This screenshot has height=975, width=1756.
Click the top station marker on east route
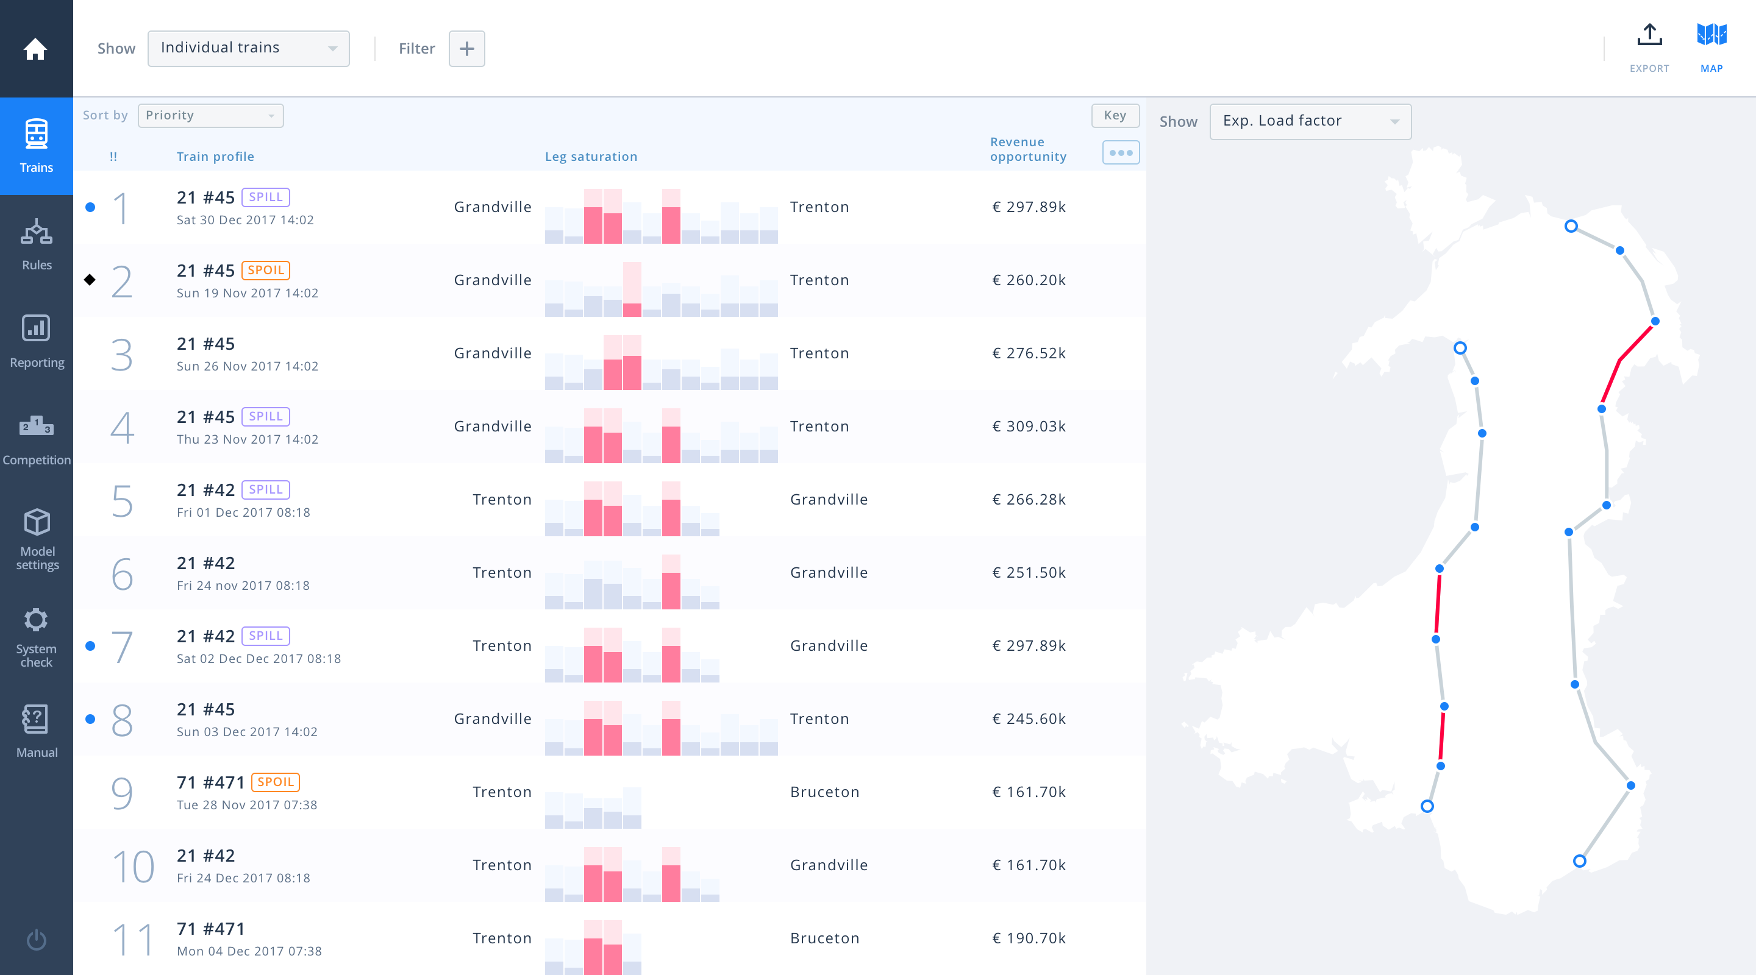[1571, 226]
